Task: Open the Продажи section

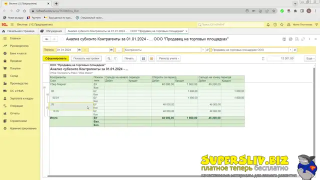Action: click(15, 61)
